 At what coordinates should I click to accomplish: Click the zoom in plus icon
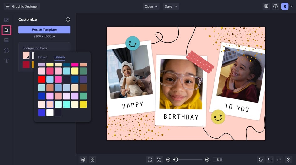(207, 160)
